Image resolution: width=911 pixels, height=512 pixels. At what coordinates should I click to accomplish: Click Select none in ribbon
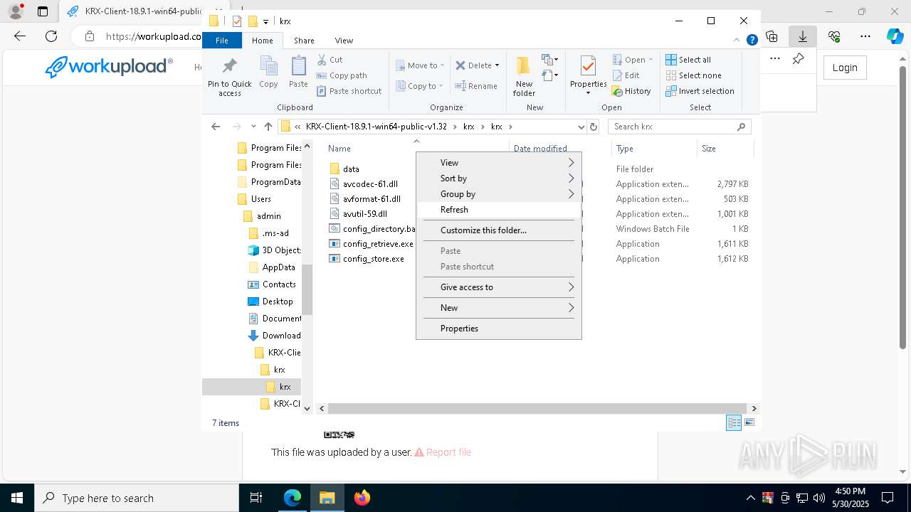pos(693,75)
